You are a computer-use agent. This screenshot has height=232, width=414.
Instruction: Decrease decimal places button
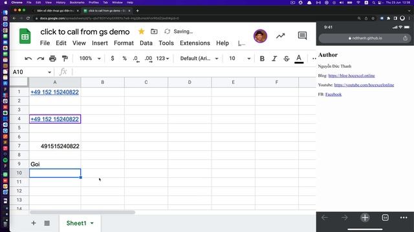coord(136,59)
